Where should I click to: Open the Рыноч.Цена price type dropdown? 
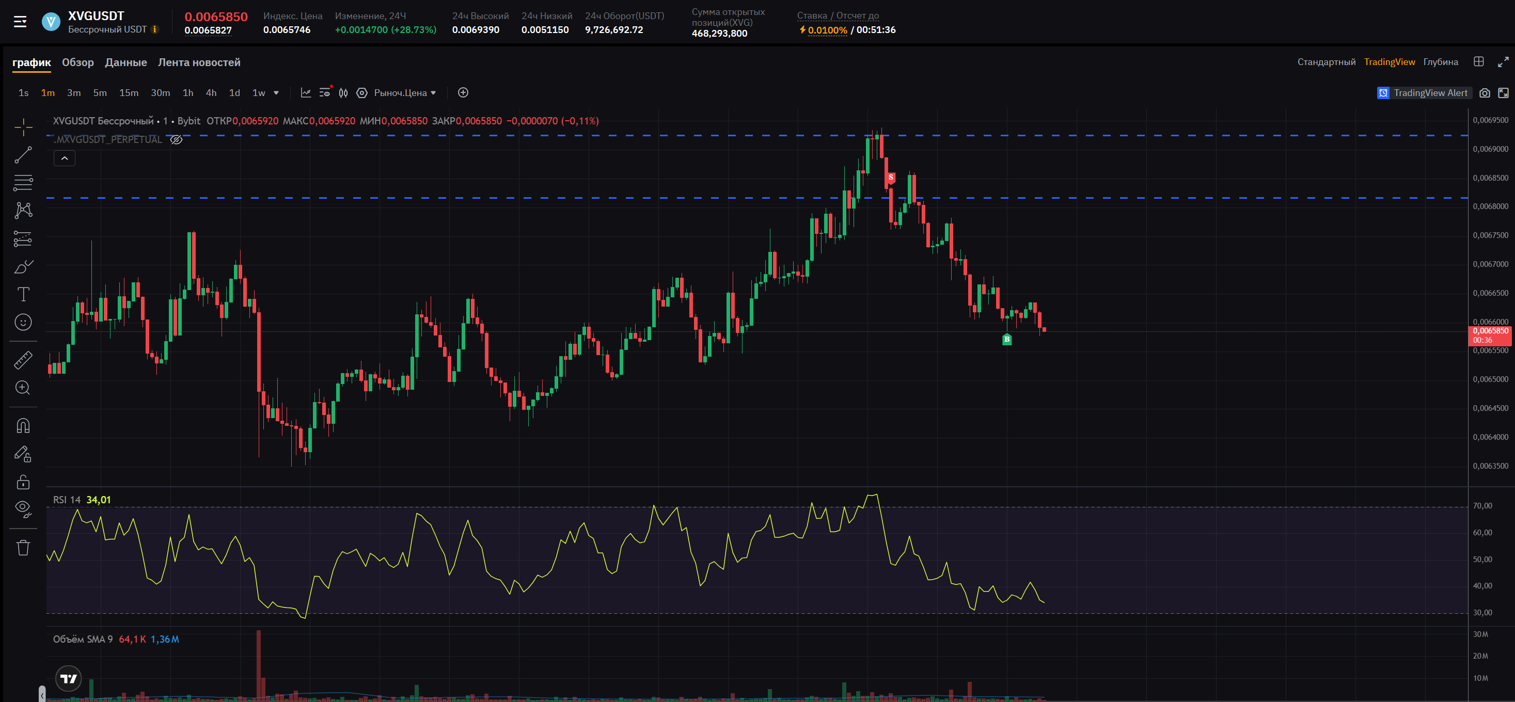coord(405,93)
